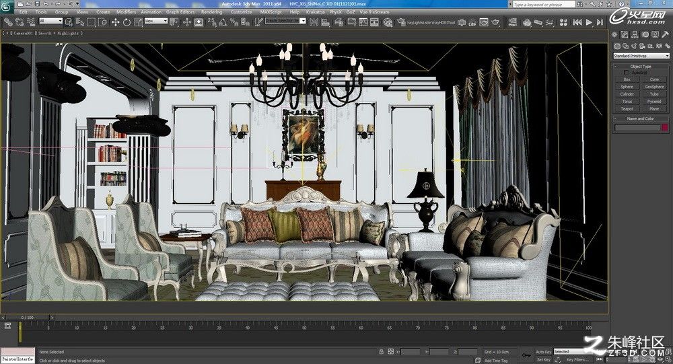Screen dimensions: 673x364
Task: Open the Create Selection Set dropdown
Action: [285, 21]
